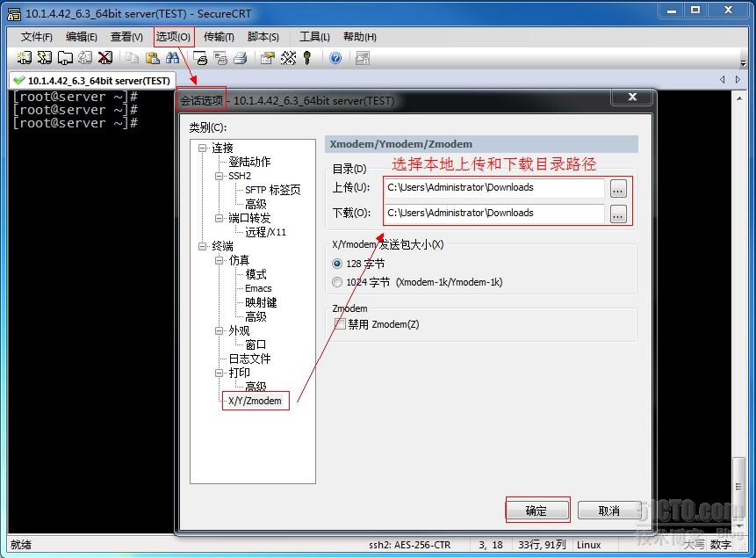
Task: Collapse the 外观 tree node
Action: 219,330
